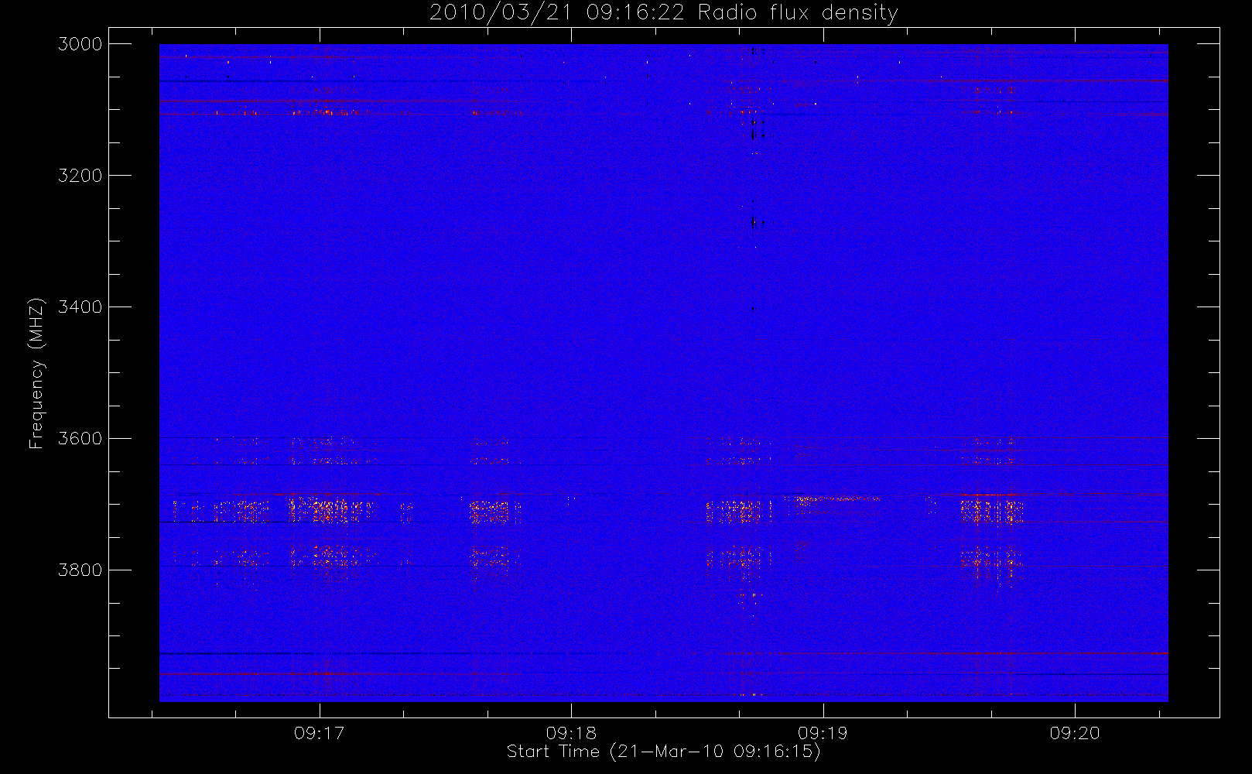Click the 09:18 time tick label
Viewport: 1252px width, 774px height.
[x=571, y=733]
